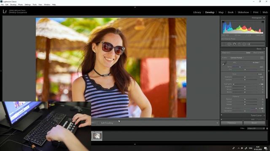The image size is (270, 151).
Task: Select the Red Eye Correction tool icon
Action: point(235,44)
